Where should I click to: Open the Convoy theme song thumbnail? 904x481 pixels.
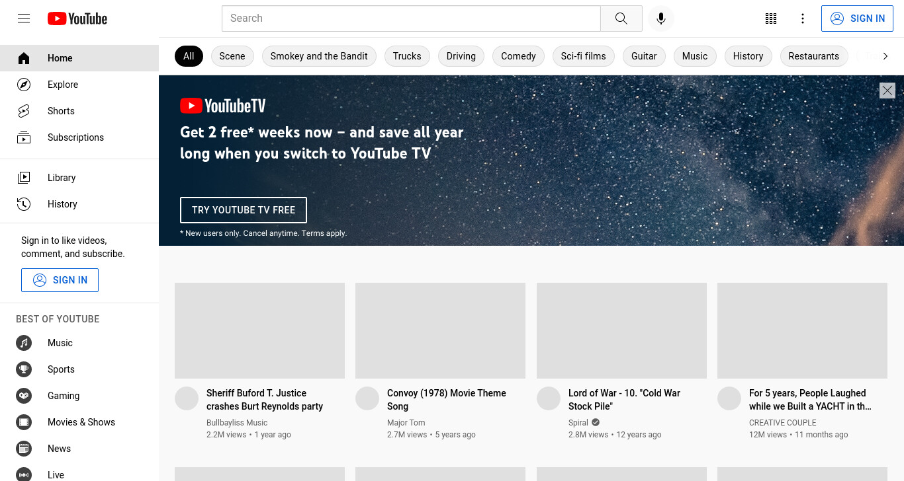pos(440,330)
